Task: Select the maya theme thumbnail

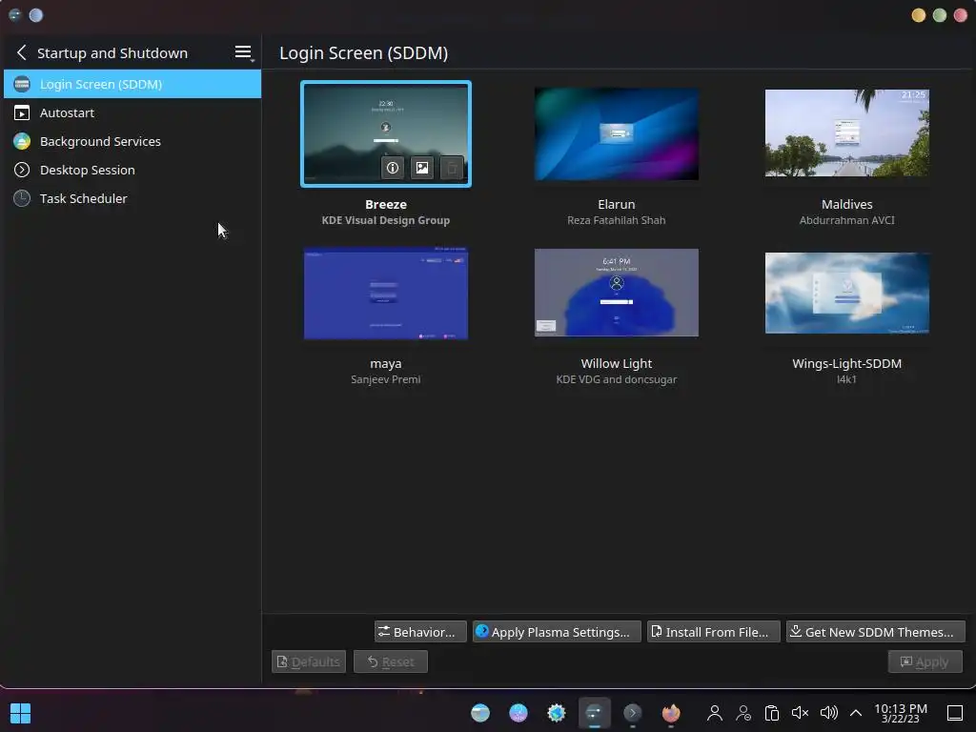Action: [x=386, y=294]
